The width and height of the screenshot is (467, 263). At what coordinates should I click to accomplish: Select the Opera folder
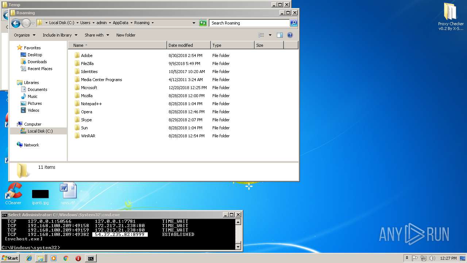83,112
